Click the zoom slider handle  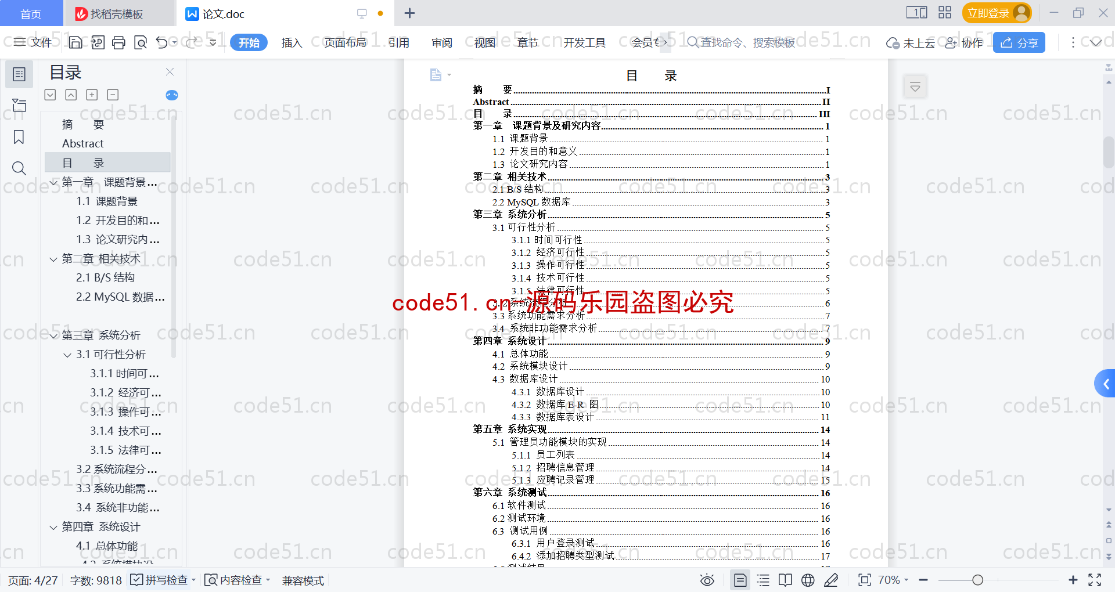coord(978,580)
